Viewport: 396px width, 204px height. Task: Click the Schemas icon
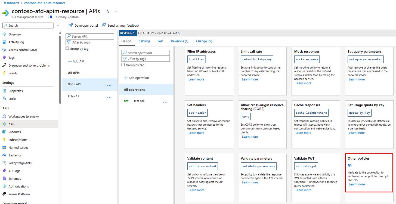(4, 179)
